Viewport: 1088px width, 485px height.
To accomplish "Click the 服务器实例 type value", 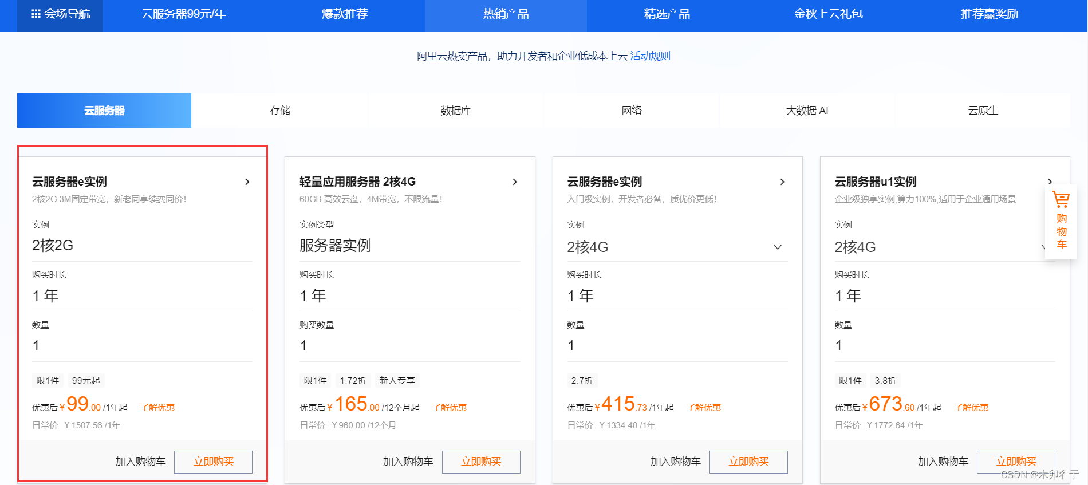I will point(335,246).
